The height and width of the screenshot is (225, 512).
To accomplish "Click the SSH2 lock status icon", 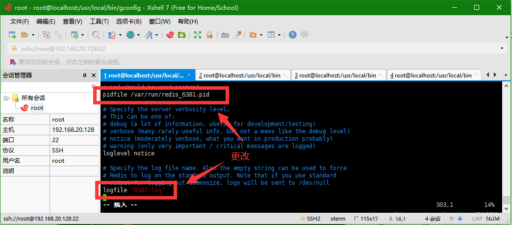I will click(304, 219).
